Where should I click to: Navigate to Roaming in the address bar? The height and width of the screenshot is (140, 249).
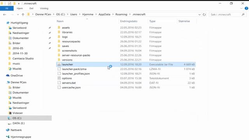121,14
